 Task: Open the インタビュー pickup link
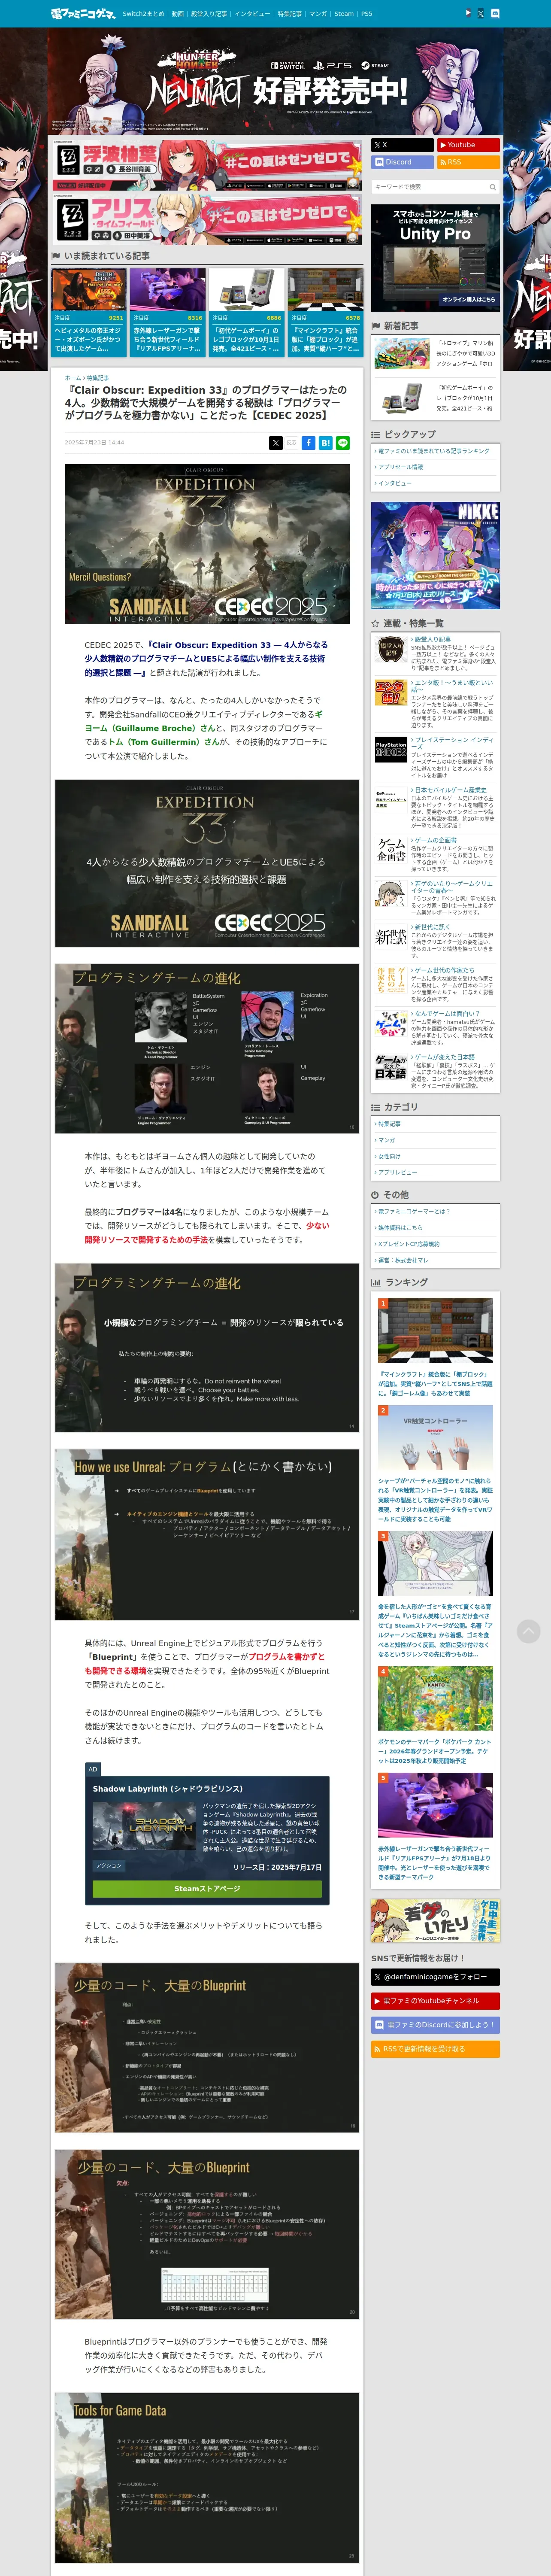click(395, 483)
